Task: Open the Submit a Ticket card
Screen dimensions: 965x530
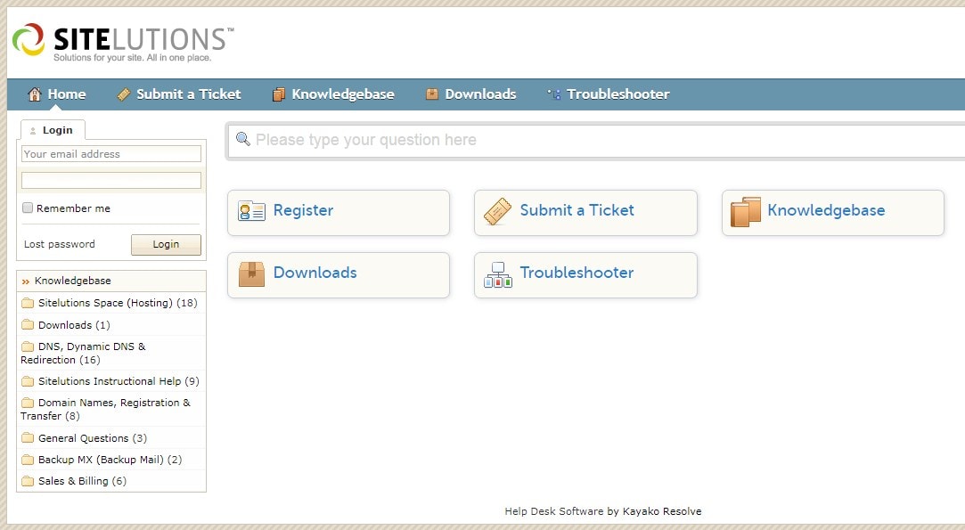Action: (x=585, y=212)
